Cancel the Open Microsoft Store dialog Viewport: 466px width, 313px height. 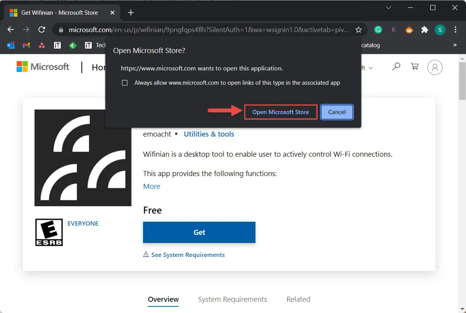click(337, 112)
